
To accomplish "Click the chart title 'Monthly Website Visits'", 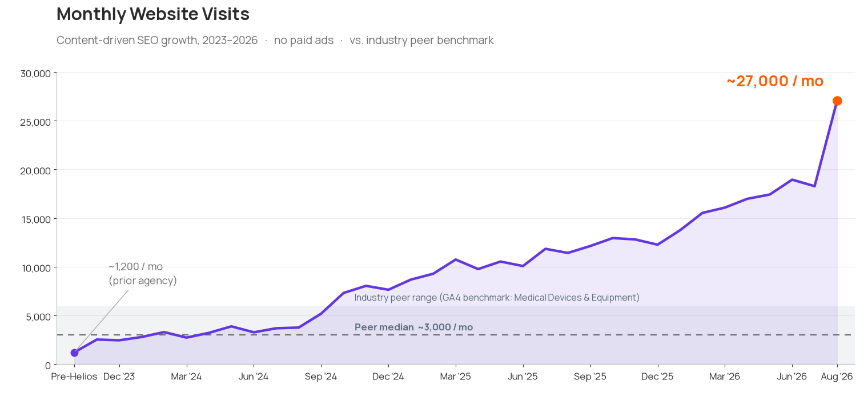I will click(x=153, y=14).
